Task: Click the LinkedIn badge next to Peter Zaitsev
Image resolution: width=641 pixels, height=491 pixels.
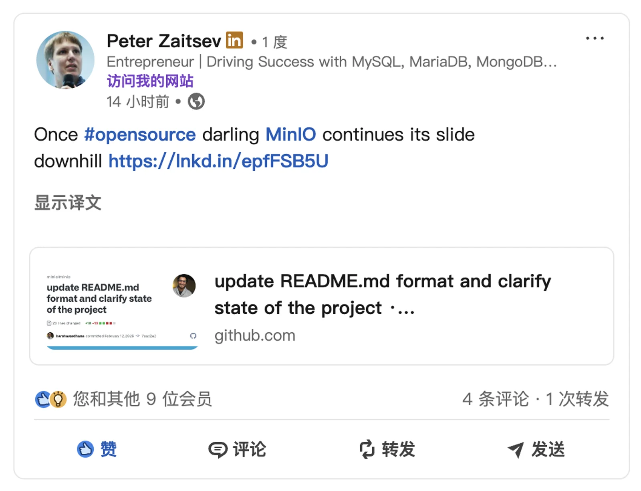Action: click(235, 40)
